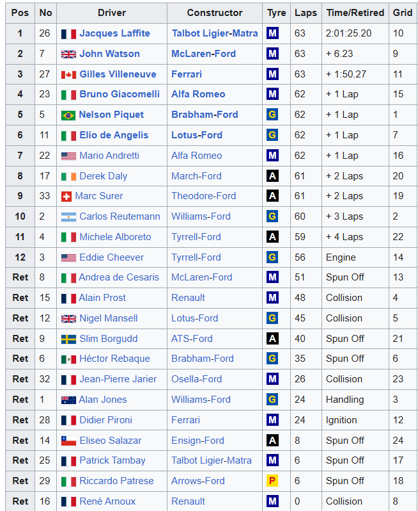Click the Italian flag next to Bruno Giacomelli
This screenshot has width=418, height=511.
tap(68, 95)
